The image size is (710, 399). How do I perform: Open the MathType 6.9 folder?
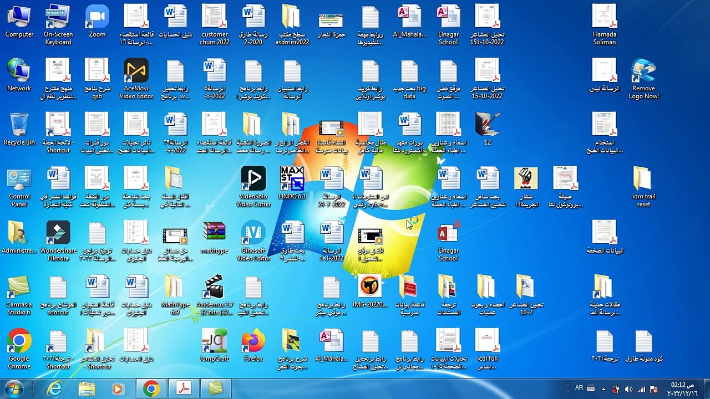(175, 295)
